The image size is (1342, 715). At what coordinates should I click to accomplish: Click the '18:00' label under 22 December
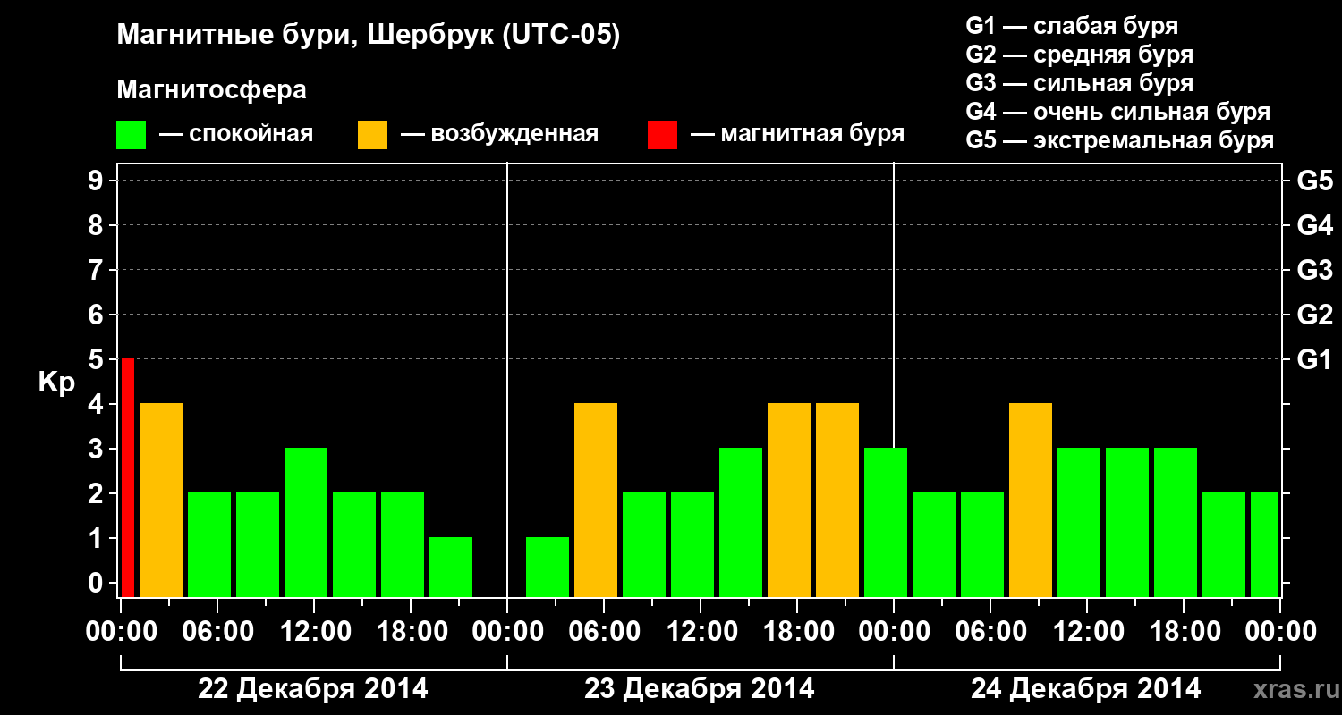[x=411, y=632]
